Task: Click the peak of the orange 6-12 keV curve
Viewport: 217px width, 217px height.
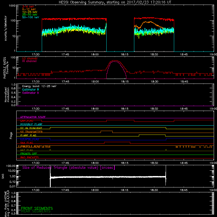Action: [x=146, y=22]
